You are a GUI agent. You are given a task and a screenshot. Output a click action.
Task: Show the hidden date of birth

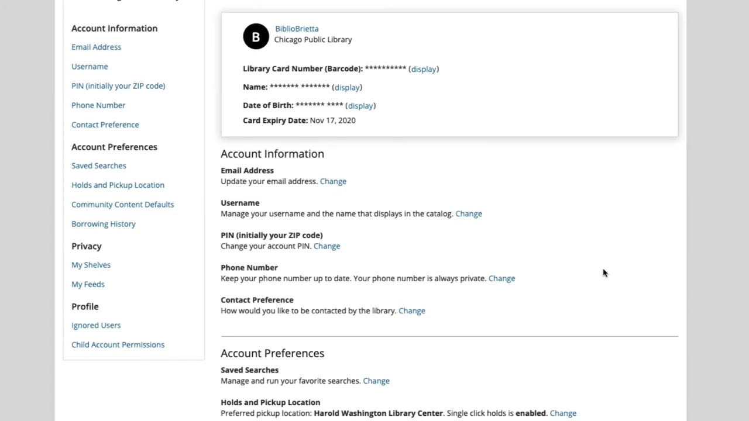[360, 106]
